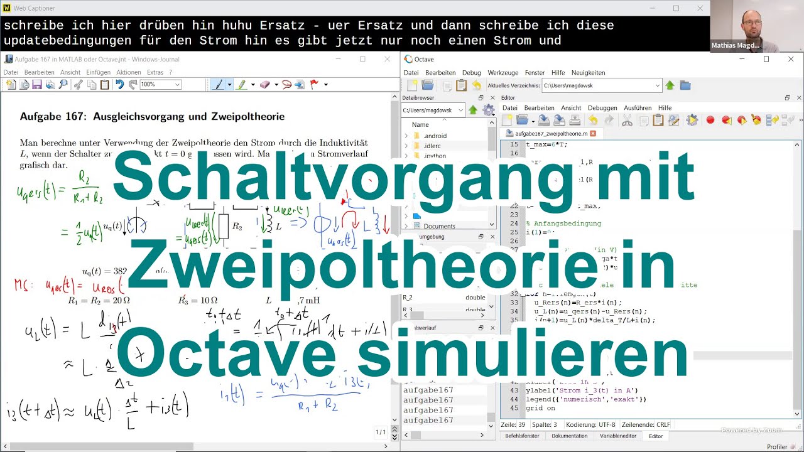Open the Extras menu in Windows Journal

155,72
